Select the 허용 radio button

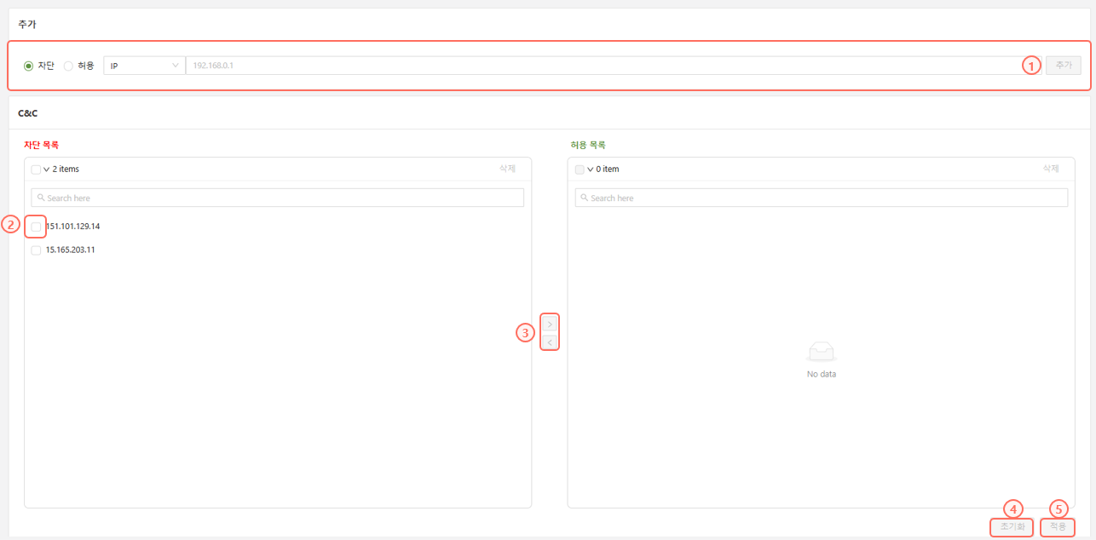tap(68, 66)
